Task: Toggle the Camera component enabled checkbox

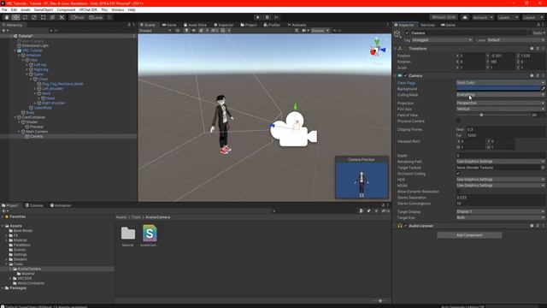Action: point(405,75)
